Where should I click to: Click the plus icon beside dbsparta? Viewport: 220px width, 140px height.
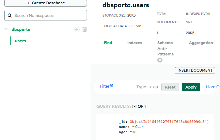tap(77, 29)
